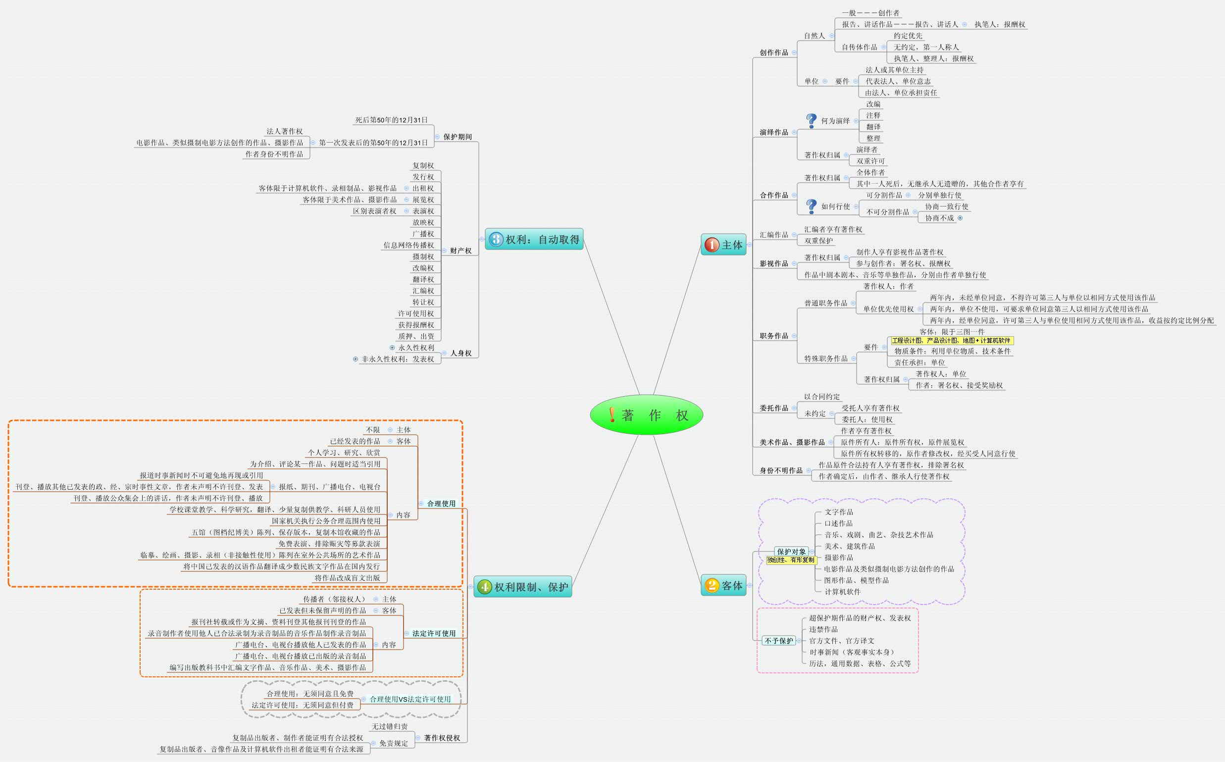Select the 法定许可使用 topic node
Screen dimensions: 1225x762
pyautogui.click(x=434, y=633)
